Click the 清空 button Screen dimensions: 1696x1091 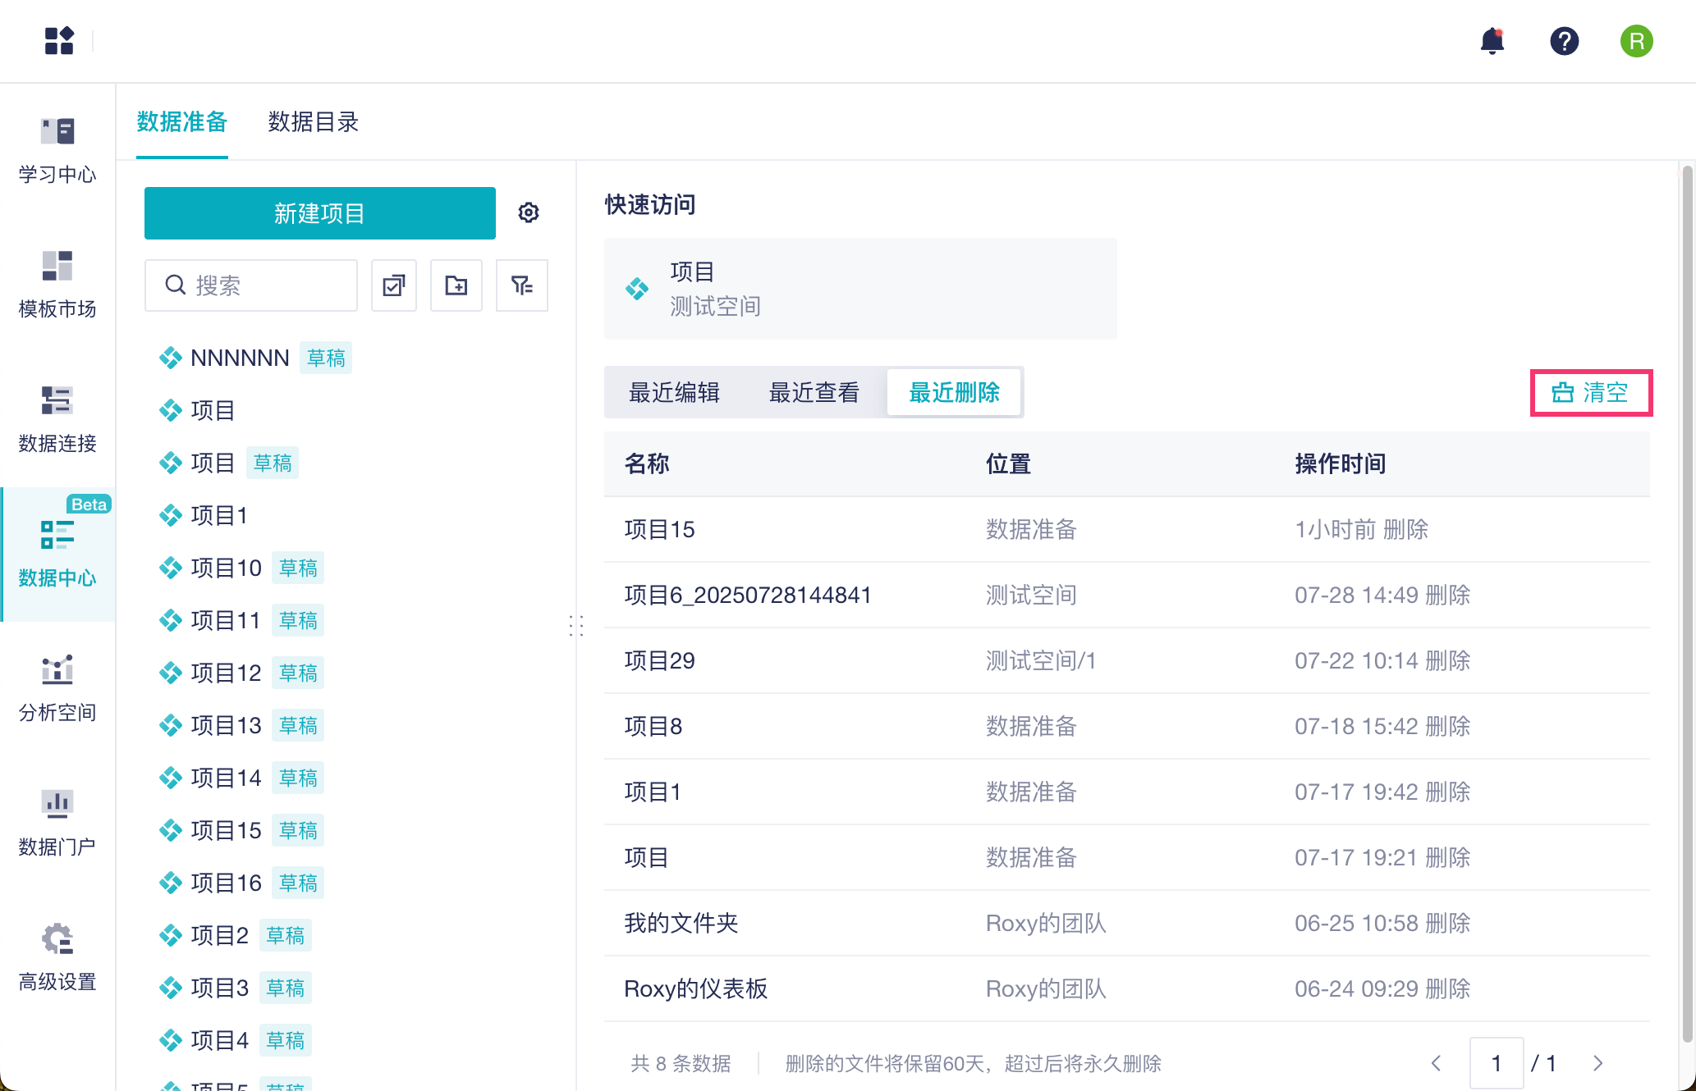click(1590, 393)
